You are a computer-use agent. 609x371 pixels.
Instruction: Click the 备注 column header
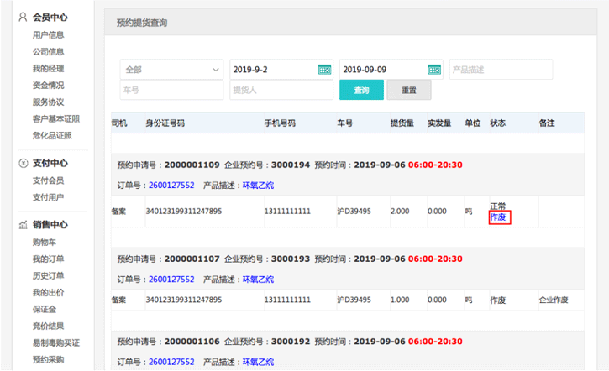tap(547, 123)
